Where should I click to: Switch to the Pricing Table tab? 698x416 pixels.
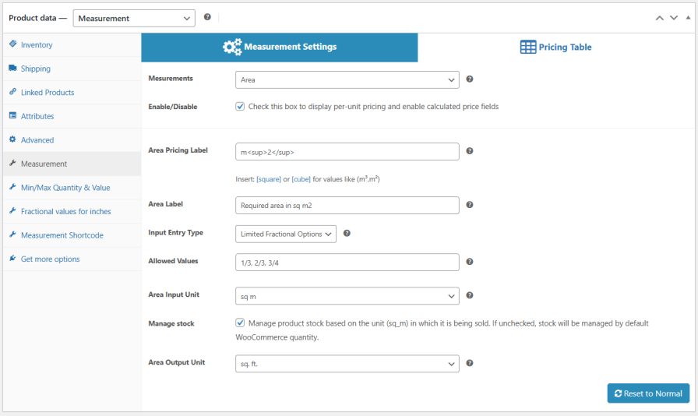[x=556, y=48]
